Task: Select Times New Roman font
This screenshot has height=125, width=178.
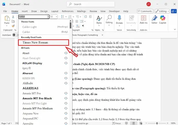Action: coord(44,42)
